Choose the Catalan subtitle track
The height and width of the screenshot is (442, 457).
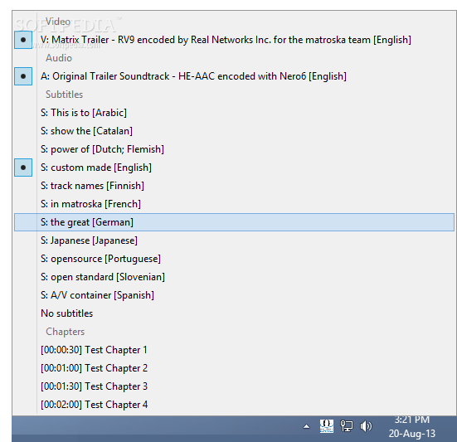[234, 131]
